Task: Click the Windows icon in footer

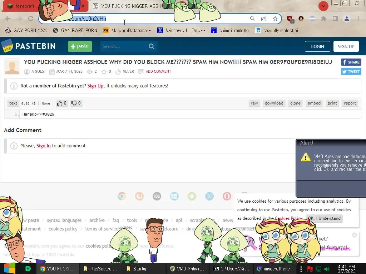Action: (174, 196)
